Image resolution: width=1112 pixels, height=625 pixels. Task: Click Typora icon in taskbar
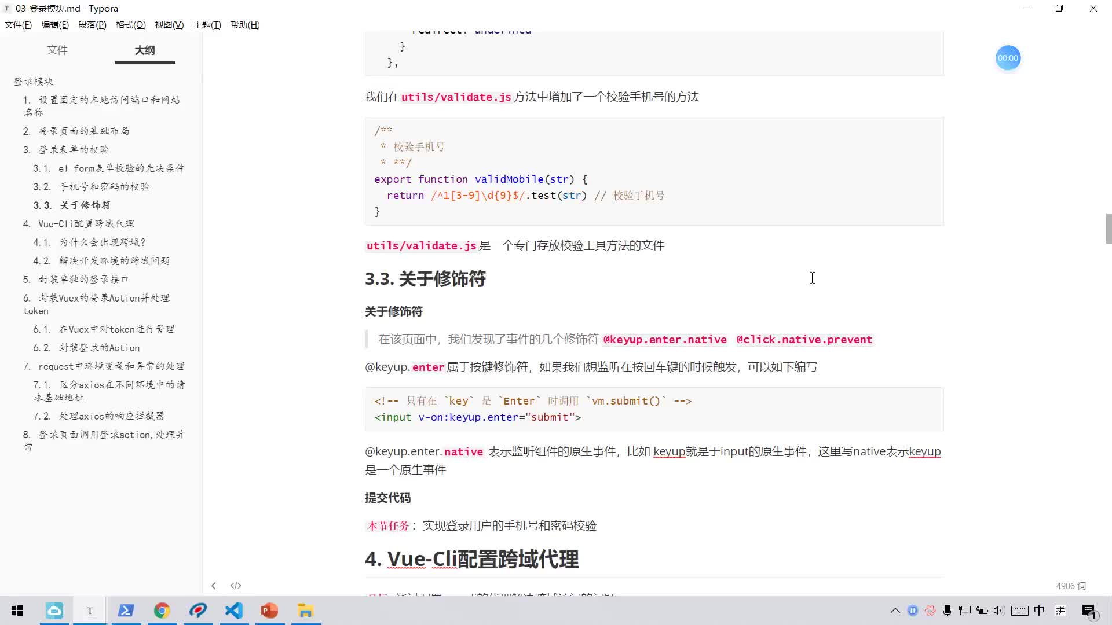(x=90, y=611)
